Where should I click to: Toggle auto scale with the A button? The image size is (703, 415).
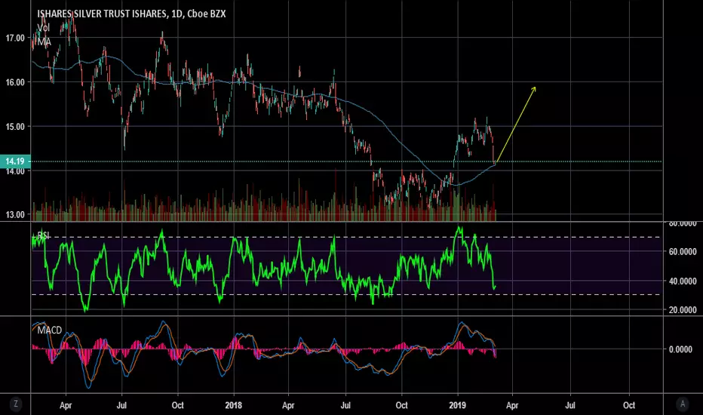click(683, 404)
